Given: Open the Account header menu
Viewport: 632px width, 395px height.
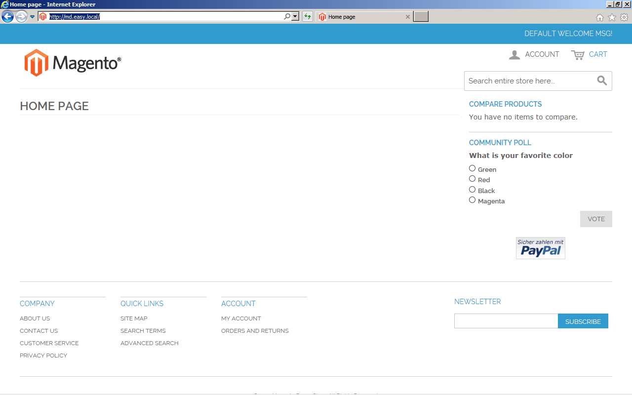Looking at the screenshot, I should (x=534, y=54).
